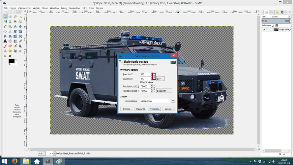Click the Szerokość width input field
The image size is (293, 165).
coord(145,75)
